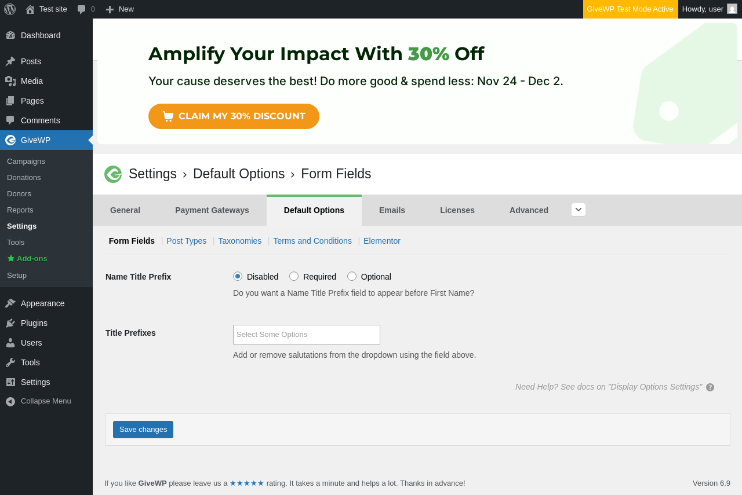Image resolution: width=742 pixels, height=495 pixels.
Task: Select the Disabled radio button
Action: (x=238, y=276)
